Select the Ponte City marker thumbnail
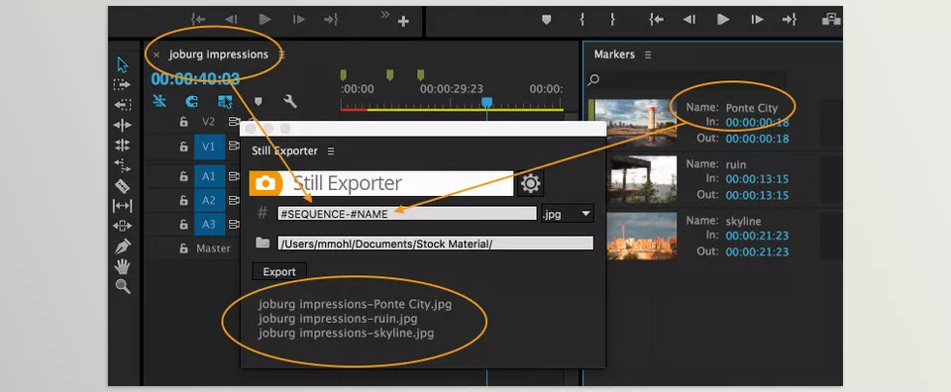Image resolution: width=951 pixels, height=392 pixels. 636,123
